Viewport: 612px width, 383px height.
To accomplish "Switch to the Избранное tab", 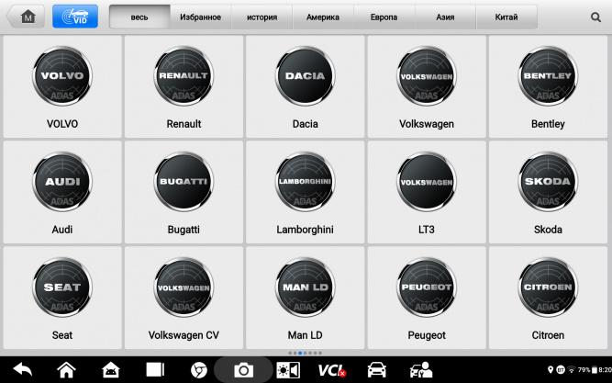I will pyautogui.click(x=200, y=17).
